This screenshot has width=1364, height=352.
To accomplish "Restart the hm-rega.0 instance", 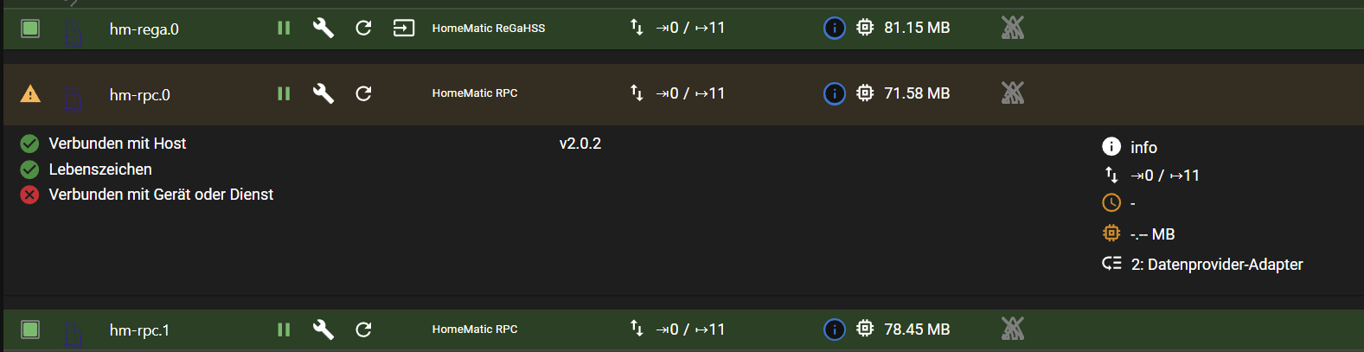I will [x=363, y=29].
